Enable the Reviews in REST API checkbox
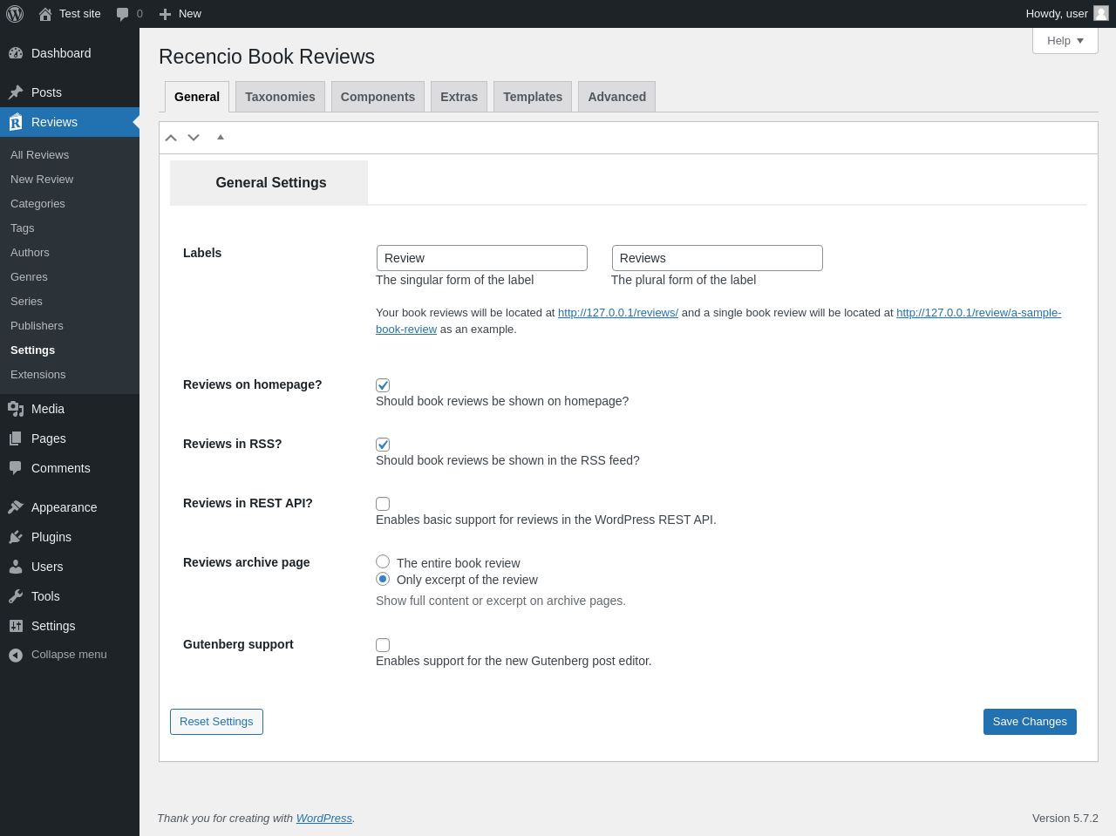This screenshot has width=1116, height=836. coord(383,504)
